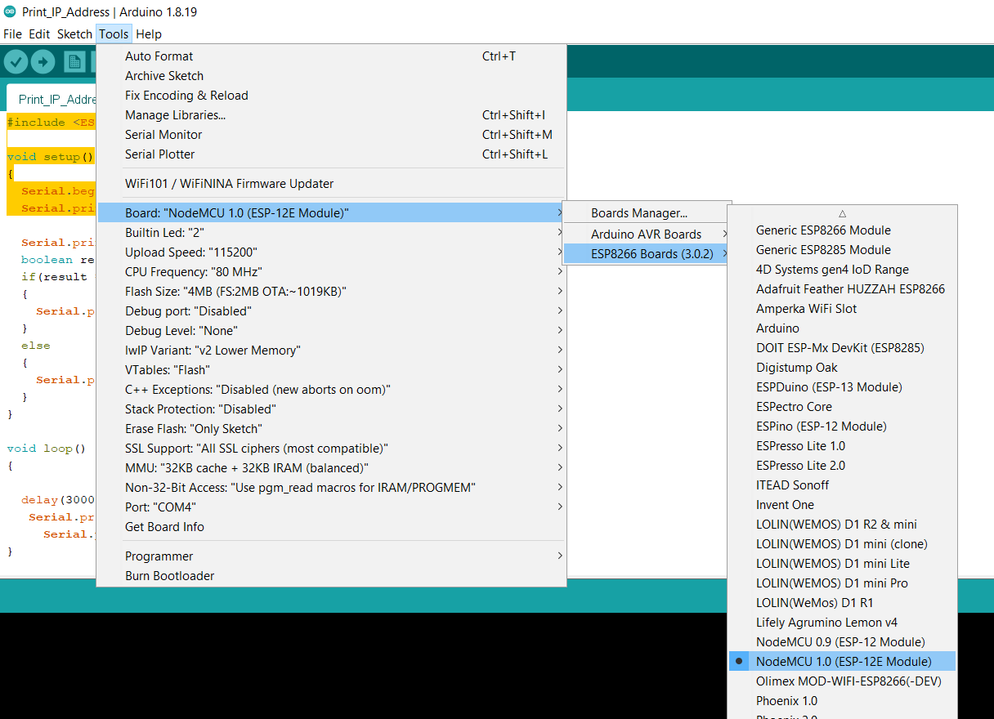
Task: Expand ESP8266 Boards (3.0.2) submenu
Action: [x=645, y=254]
